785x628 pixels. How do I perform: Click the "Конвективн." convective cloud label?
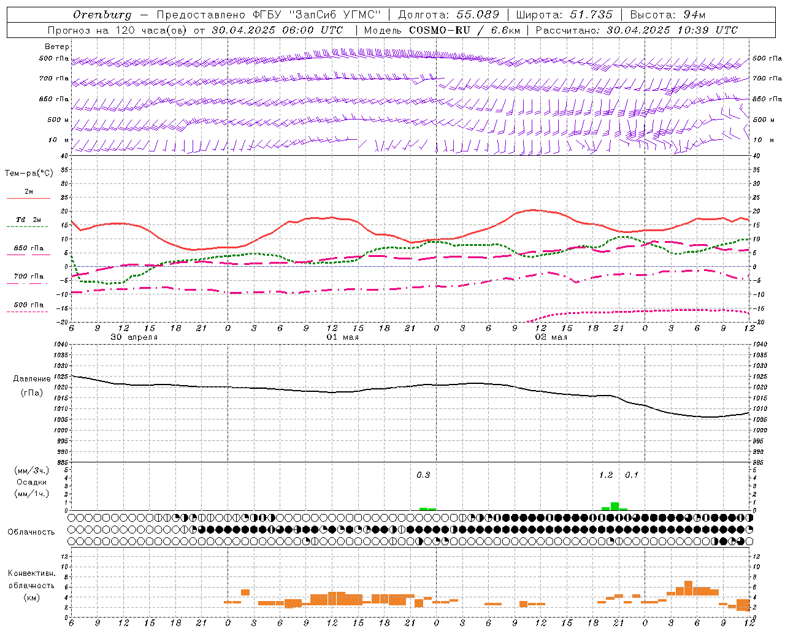[31, 573]
